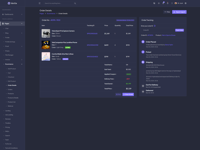Toggle light/dark theme mode
200x150 pixels.
click(159, 3)
